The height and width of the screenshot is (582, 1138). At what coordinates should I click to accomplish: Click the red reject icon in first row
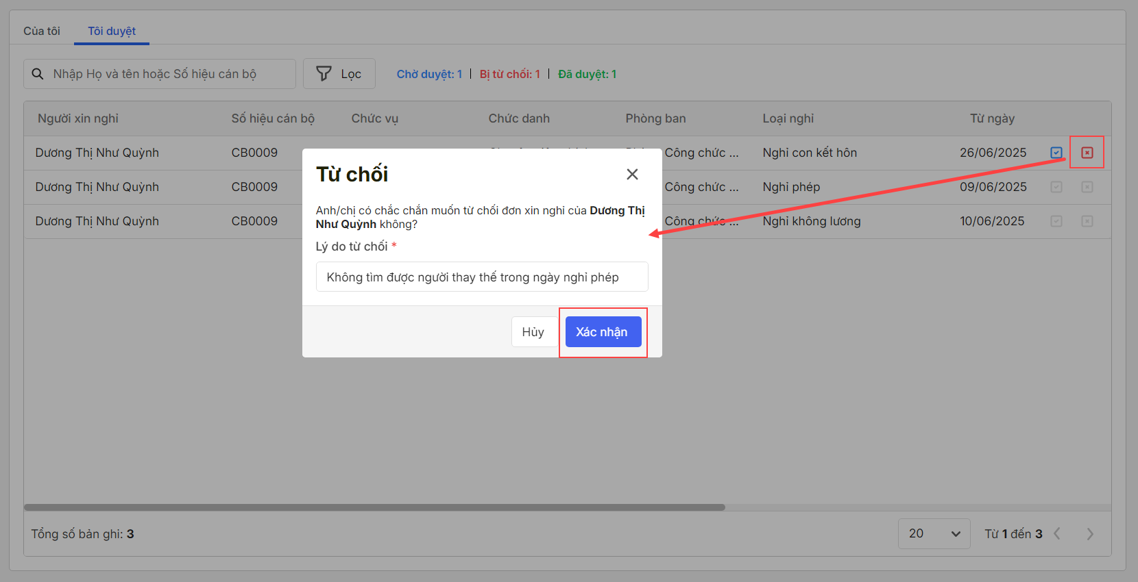tap(1087, 153)
